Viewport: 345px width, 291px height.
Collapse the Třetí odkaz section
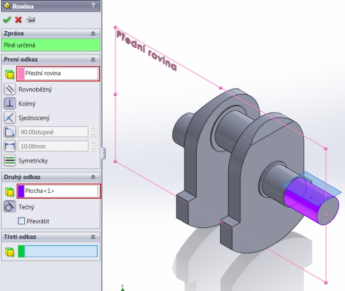pyautogui.click(x=93, y=237)
